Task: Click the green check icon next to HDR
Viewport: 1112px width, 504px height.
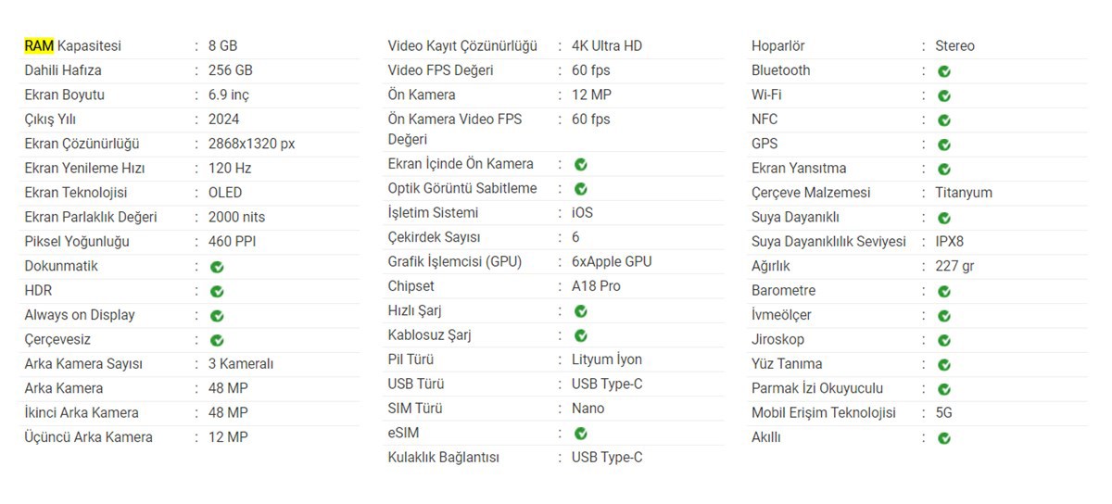Action: [217, 291]
